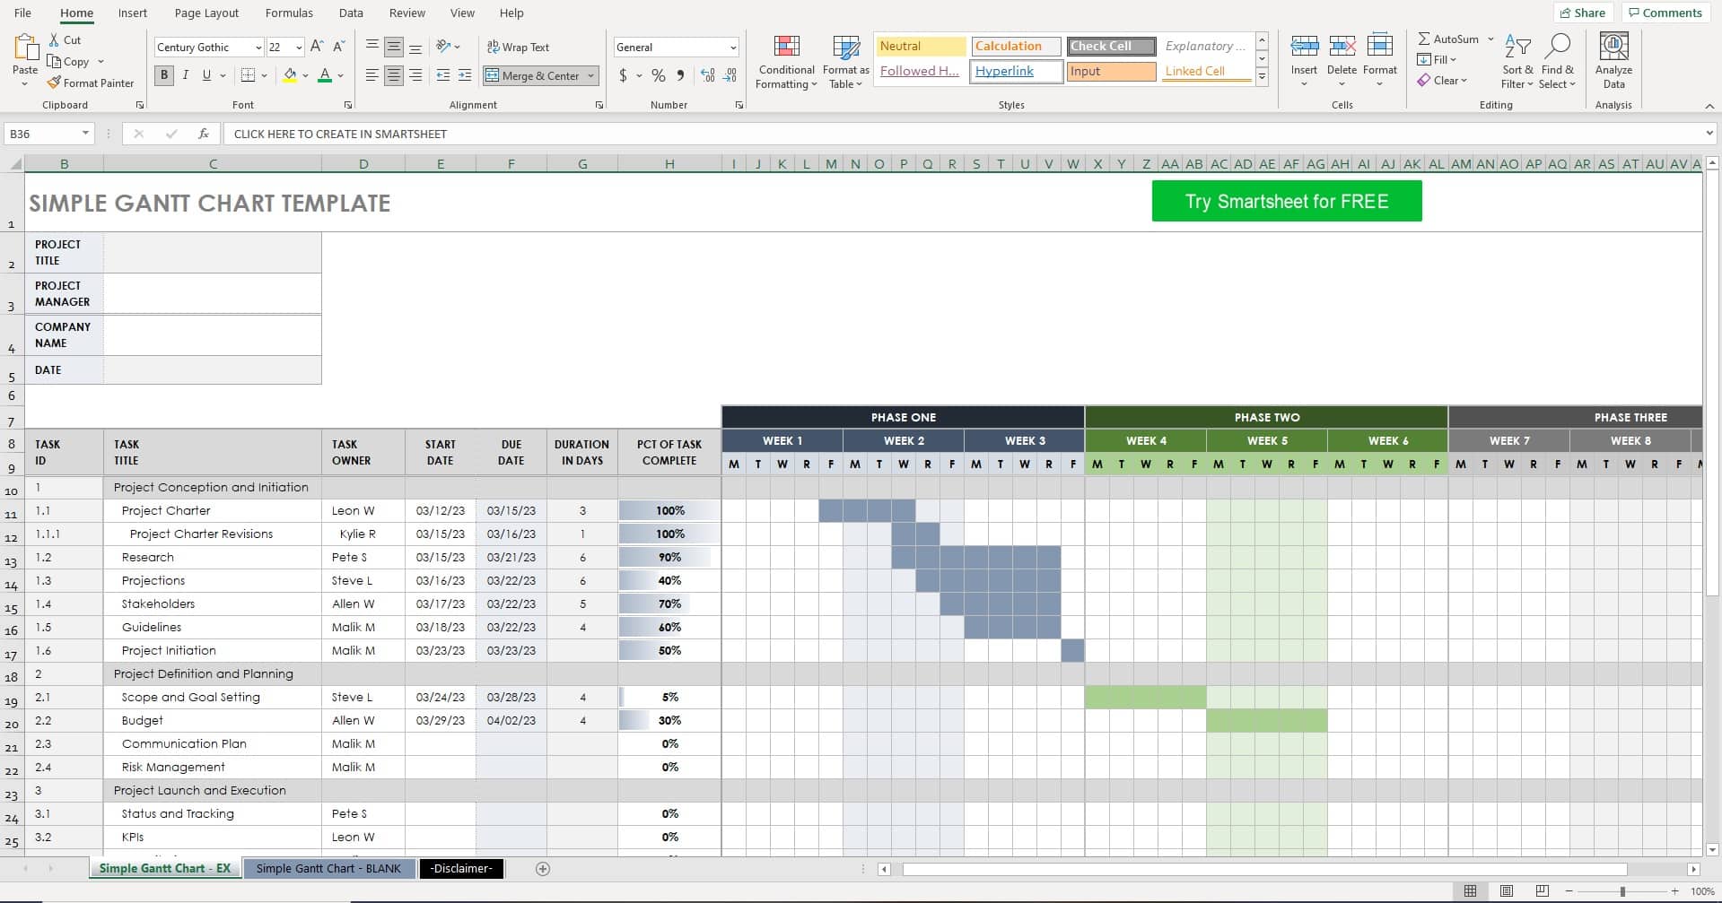The image size is (1722, 903).
Task: Decrease font size with the smaller A icon
Action: tap(338, 47)
